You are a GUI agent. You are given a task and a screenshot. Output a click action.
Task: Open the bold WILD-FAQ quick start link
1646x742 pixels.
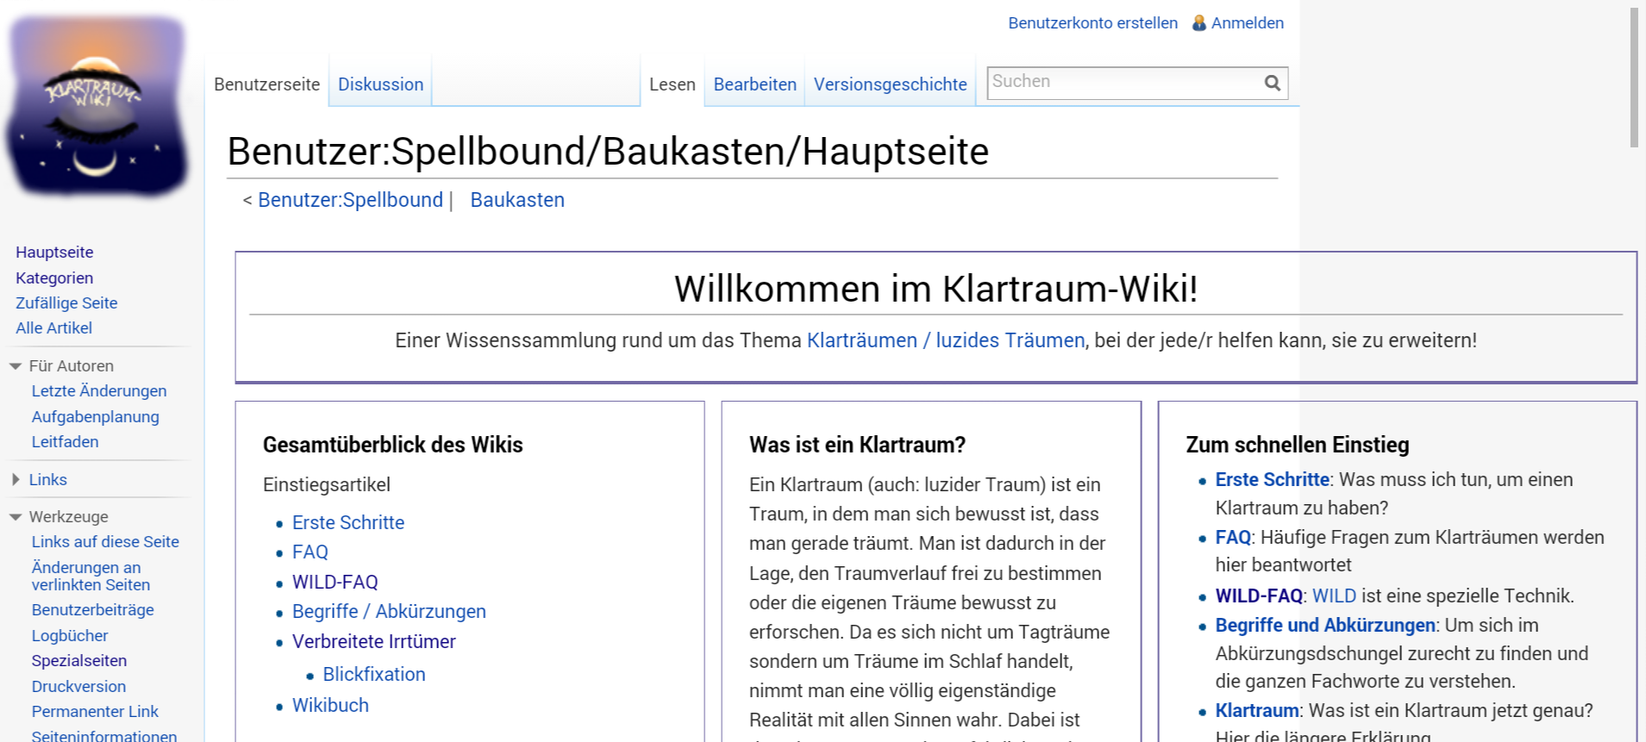(x=1258, y=595)
